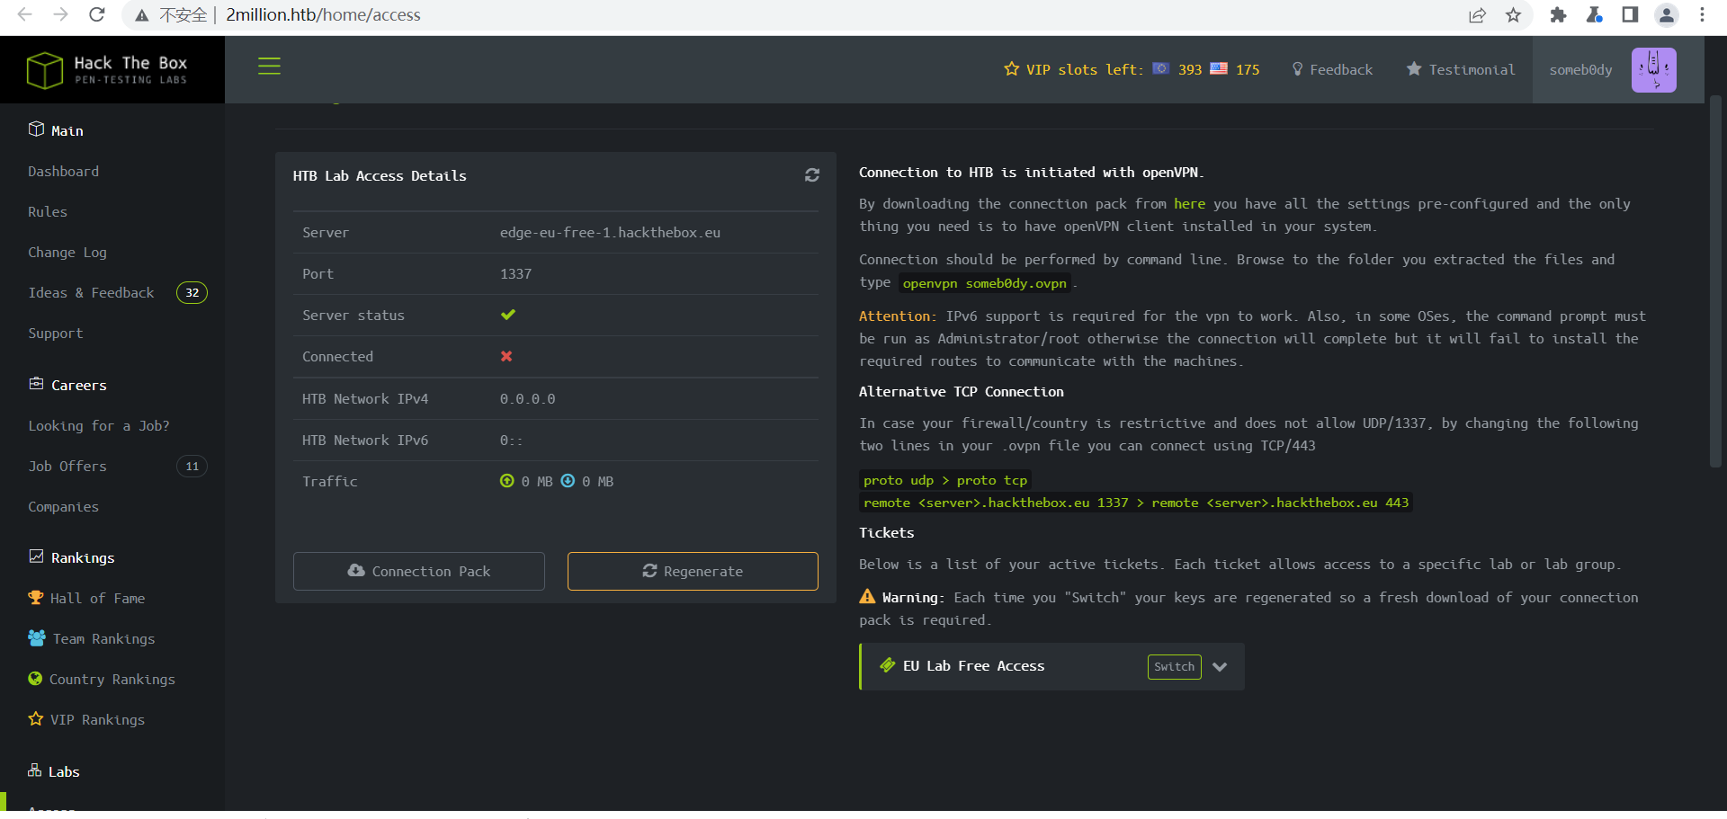1727x819 pixels.
Task: Click the VIP Rankings star icon
Action: pyautogui.click(x=35, y=719)
